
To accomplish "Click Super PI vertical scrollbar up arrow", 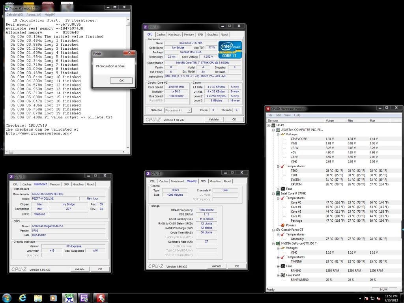I will pos(128,20).
